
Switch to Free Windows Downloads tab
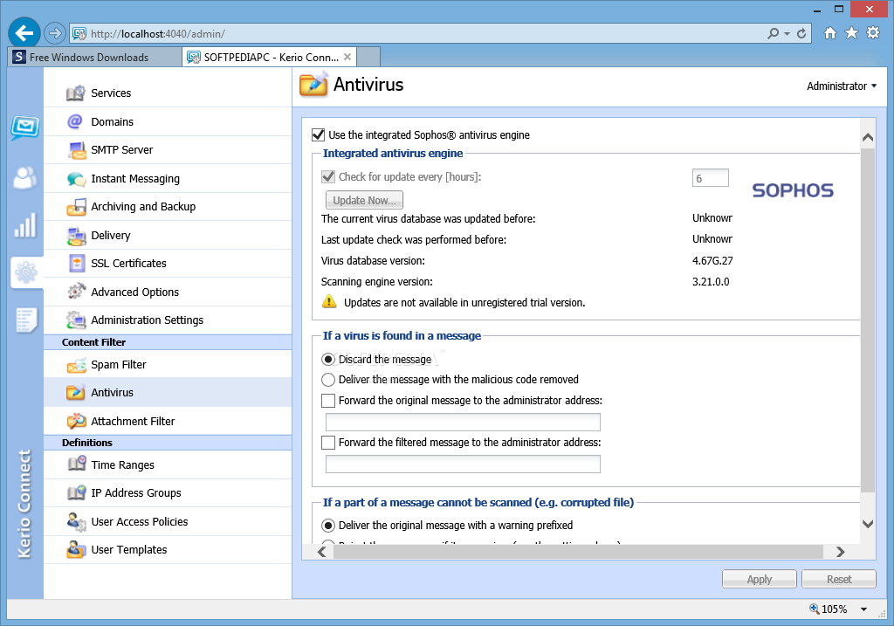(x=94, y=57)
